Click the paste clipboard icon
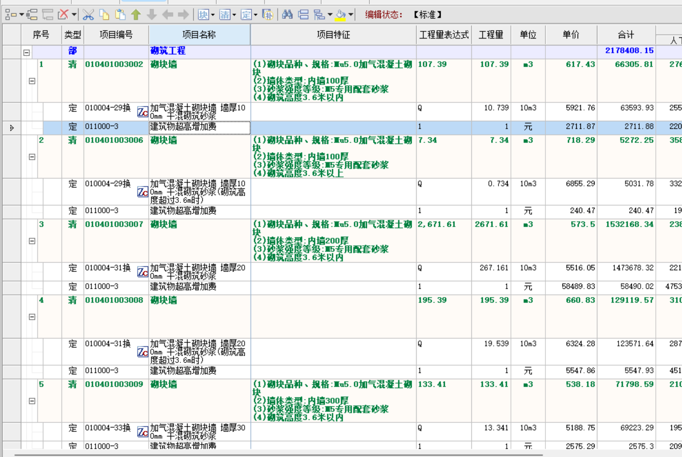Viewport: 682px width, 457px height. (x=120, y=15)
